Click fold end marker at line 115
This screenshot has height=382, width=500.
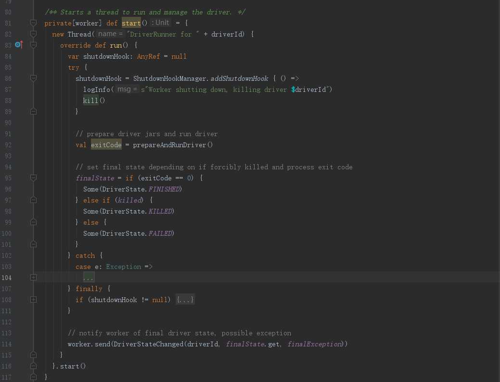[33, 355]
